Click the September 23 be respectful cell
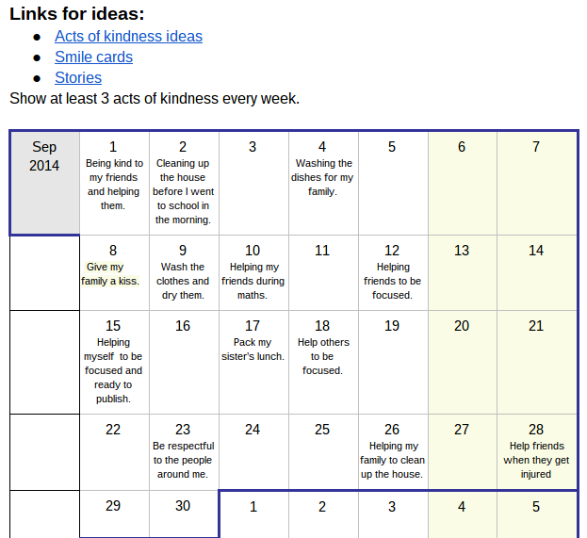This screenshot has height=538, width=587. (x=184, y=452)
